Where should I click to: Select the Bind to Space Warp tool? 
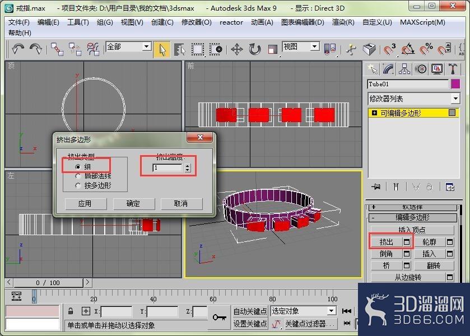tap(93, 49)
